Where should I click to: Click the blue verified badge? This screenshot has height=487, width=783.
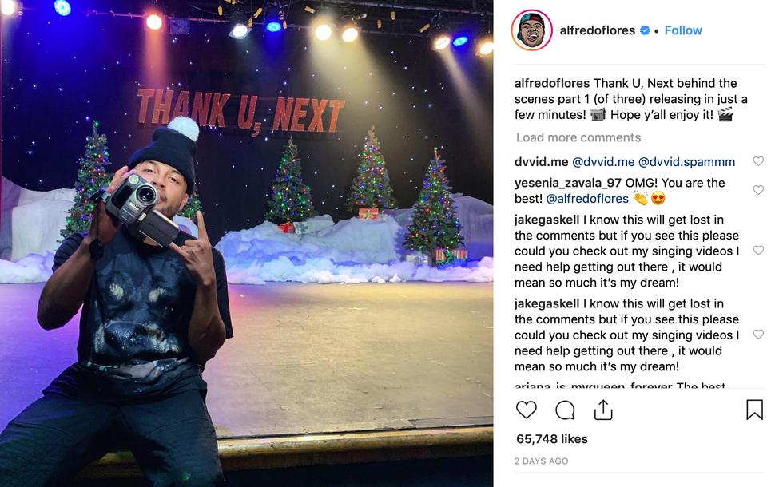(645, 30)
